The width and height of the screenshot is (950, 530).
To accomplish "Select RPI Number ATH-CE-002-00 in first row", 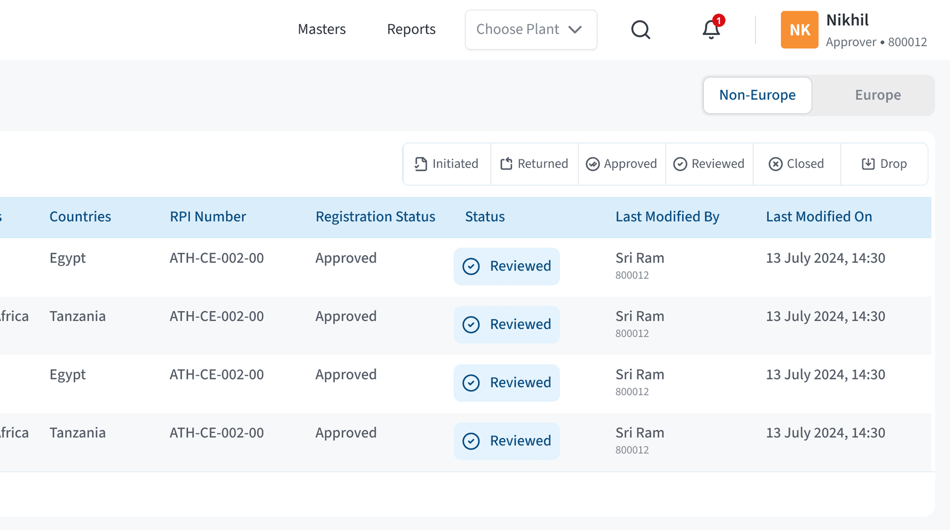I will (x=216, y=257).
